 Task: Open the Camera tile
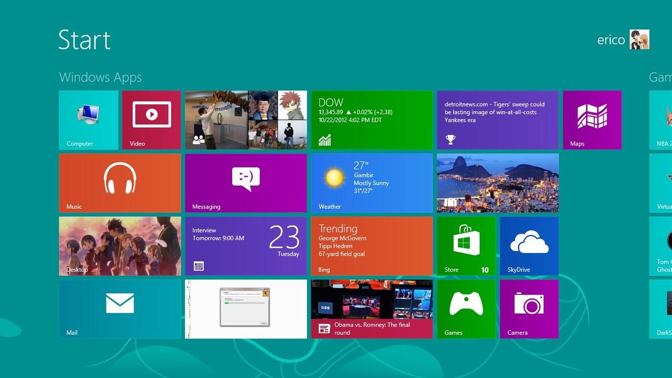coord(529,309)
